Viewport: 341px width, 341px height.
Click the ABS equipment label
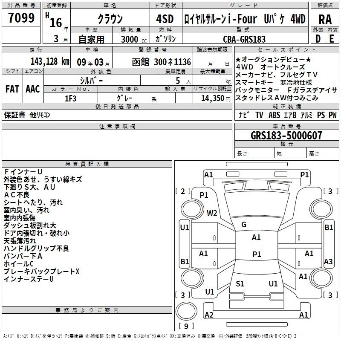point(274,115)
